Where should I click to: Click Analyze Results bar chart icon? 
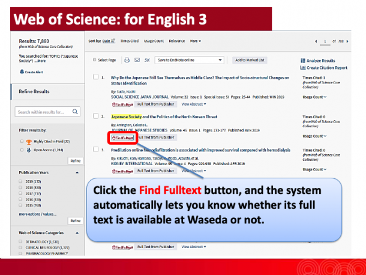303,61
